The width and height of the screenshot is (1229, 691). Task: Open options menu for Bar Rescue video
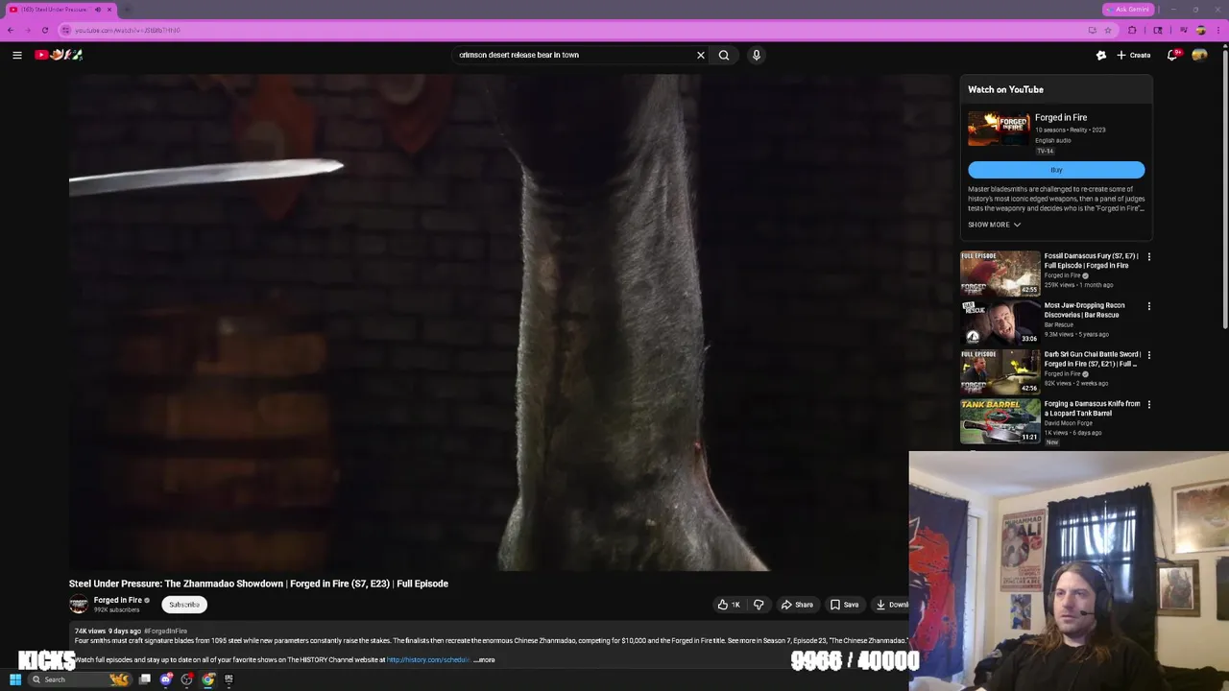(1148, 306)
